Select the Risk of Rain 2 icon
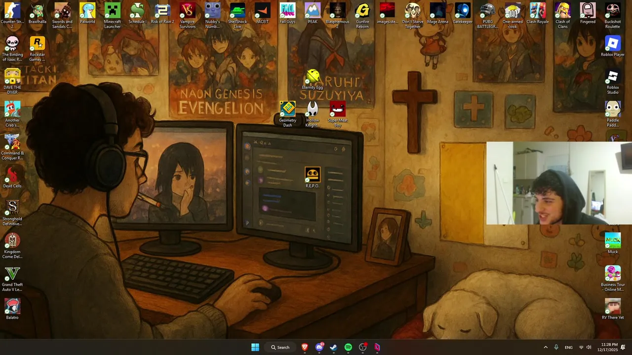This screenshot has height=355, width=632. (x=162, y=13)
